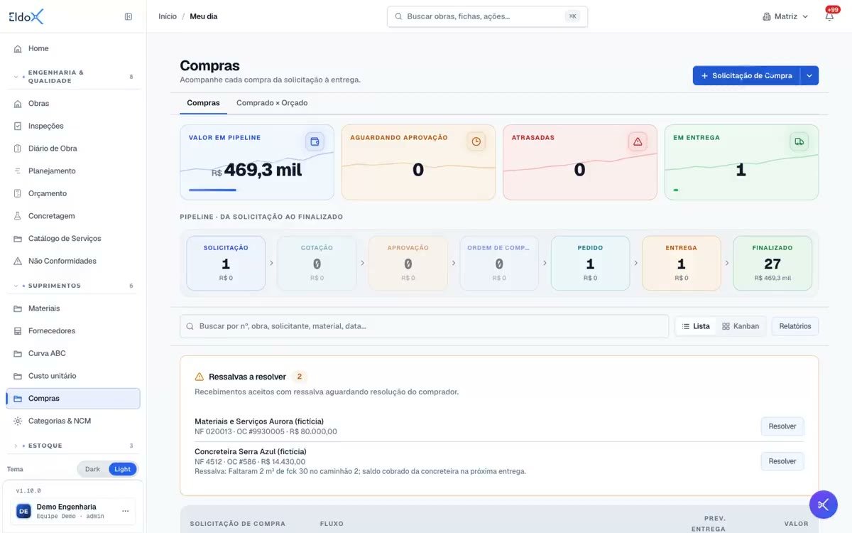Open the notifications bell
852x533 pixels.
829,16
